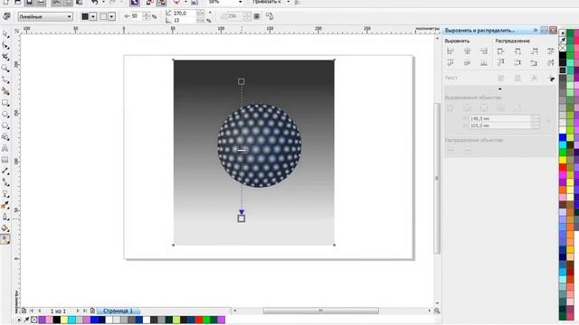Select the Polygon tool
This screenshot has width=579, height=325.
click(x=5, y=125)
